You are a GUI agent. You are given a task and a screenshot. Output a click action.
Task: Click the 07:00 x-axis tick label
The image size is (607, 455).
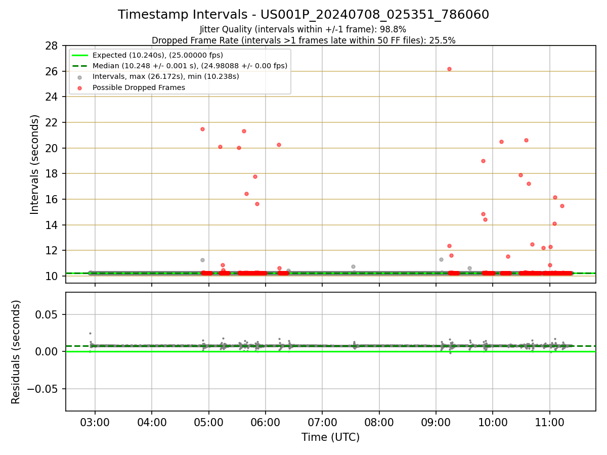pyautogui.click(x=322, y=423)
